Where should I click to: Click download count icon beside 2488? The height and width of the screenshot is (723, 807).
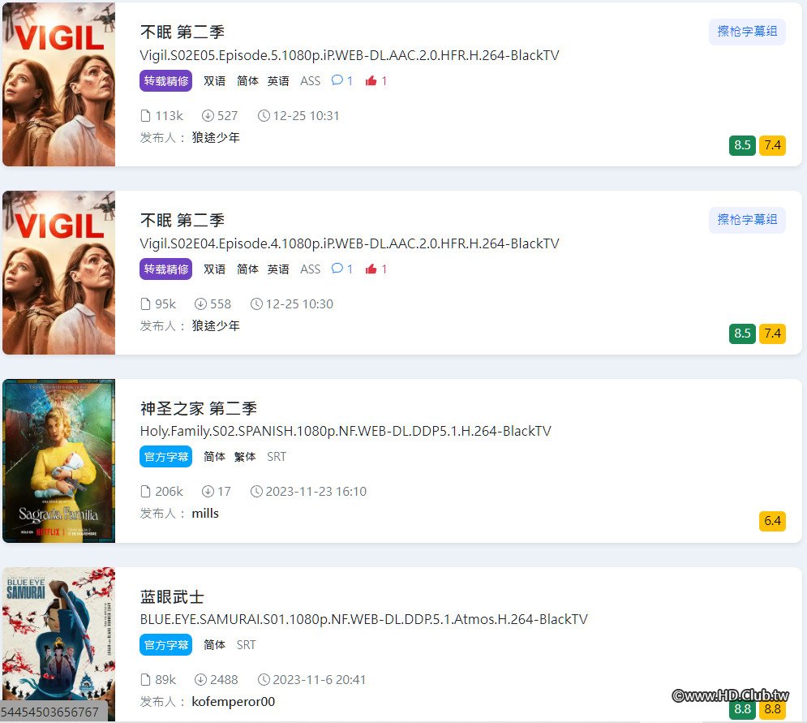(x=200, y=680)
